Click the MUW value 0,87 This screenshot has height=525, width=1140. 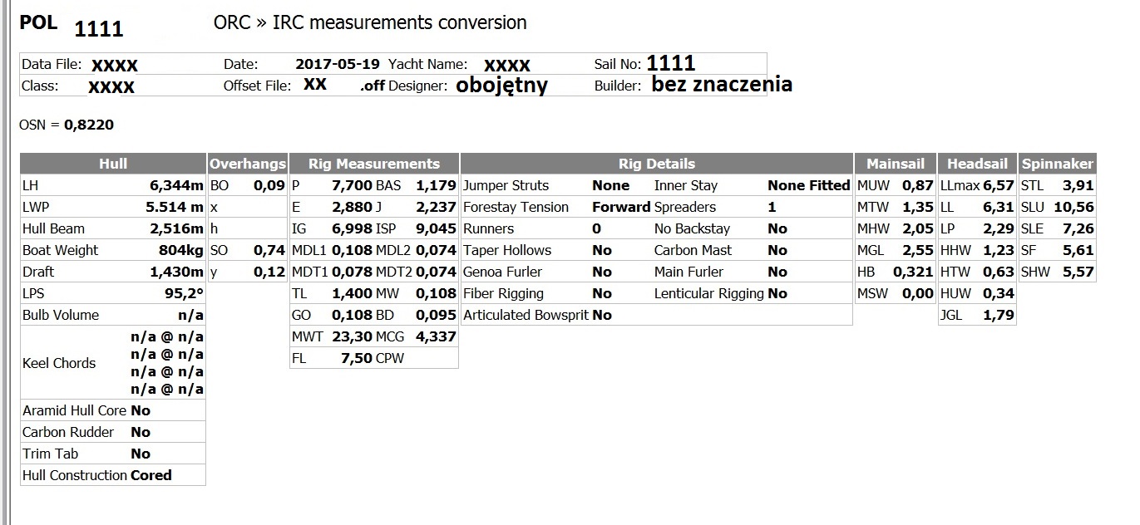pos(918,185)
